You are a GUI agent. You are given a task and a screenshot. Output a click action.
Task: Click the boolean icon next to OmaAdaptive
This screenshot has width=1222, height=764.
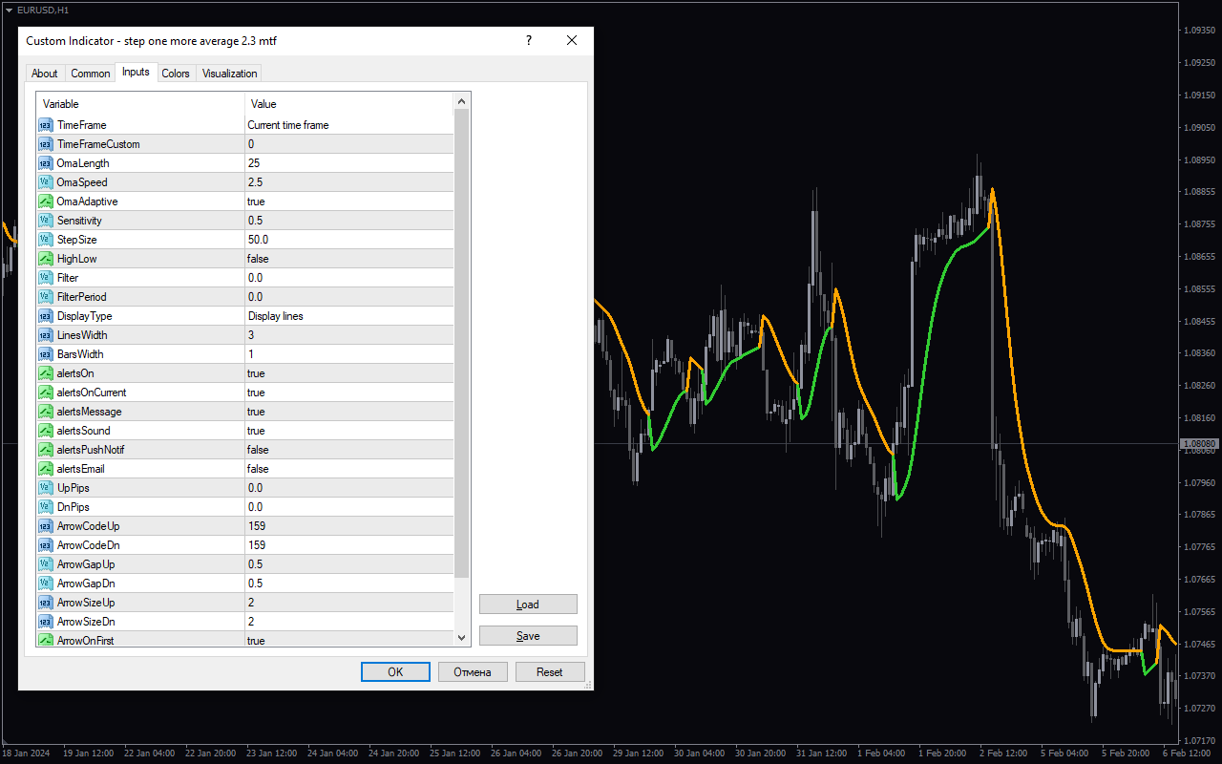click(x=45, y=202)
